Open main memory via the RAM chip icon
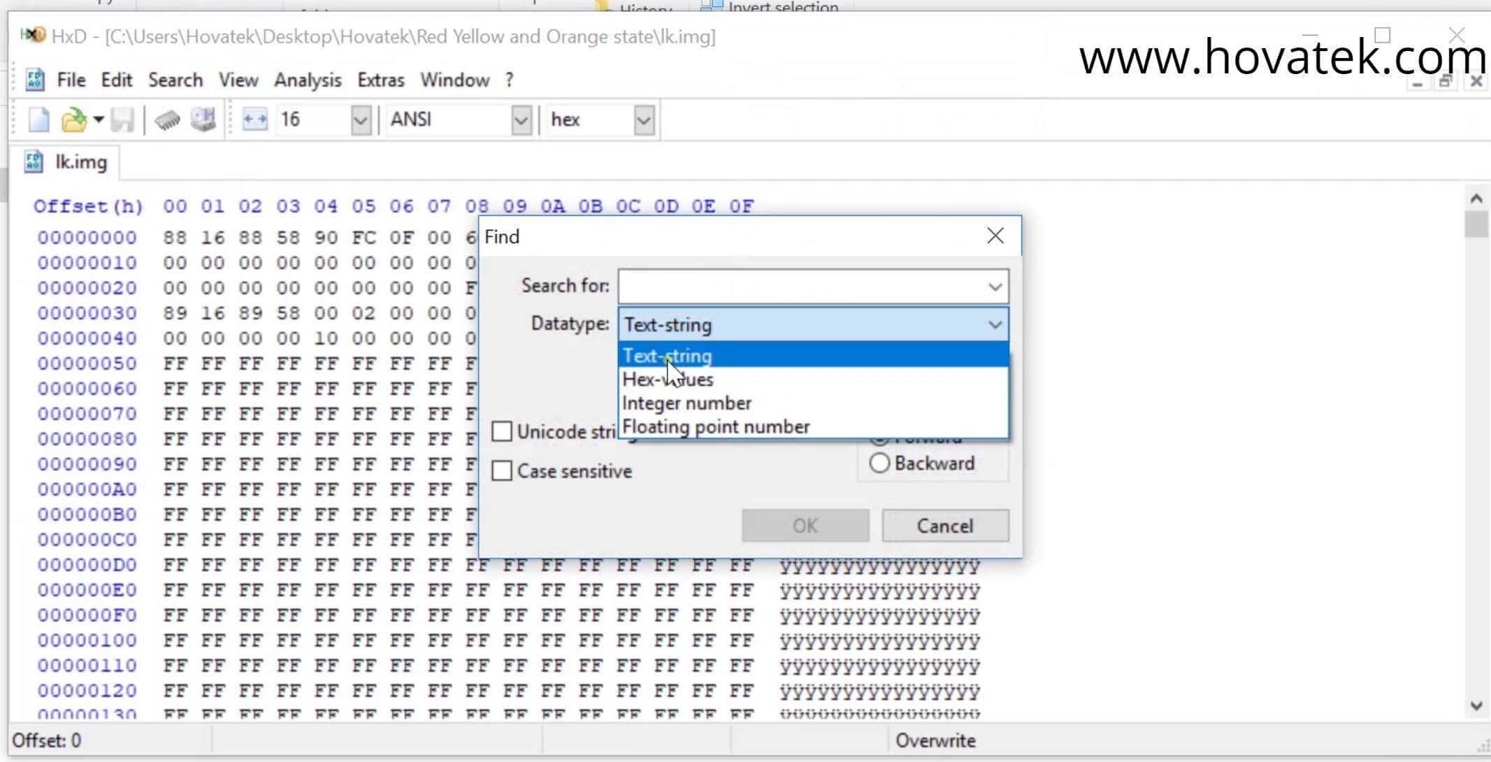Image resolution: width=1491 pixels, height=762 pixels. pos(167,119)
